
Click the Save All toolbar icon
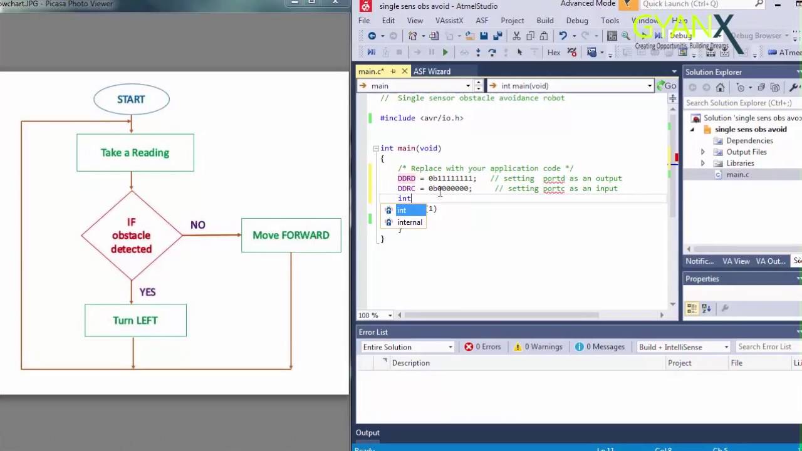(498, 36)
